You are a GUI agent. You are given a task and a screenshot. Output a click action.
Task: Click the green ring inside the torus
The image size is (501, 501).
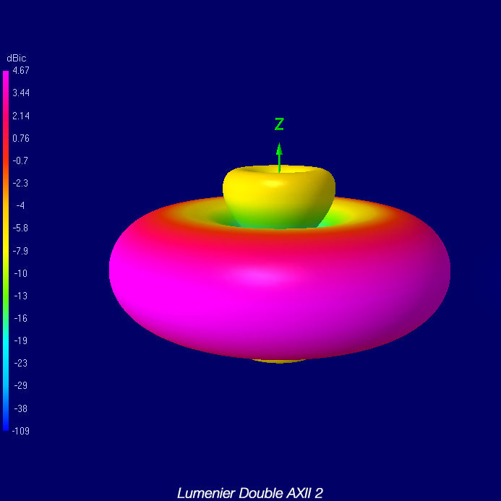(x=334, y=218)
